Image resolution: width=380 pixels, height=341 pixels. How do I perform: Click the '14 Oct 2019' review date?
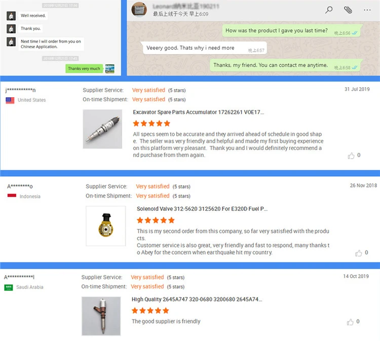356,276
